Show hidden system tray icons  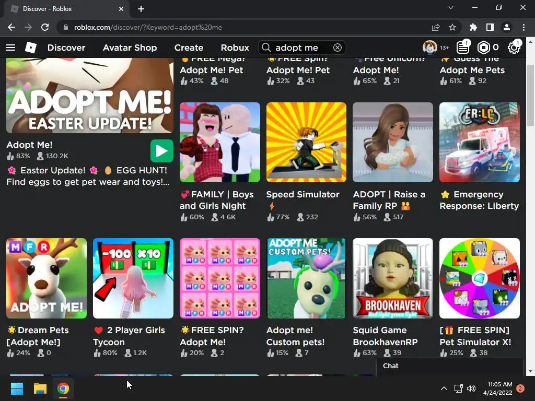point(444,388)
